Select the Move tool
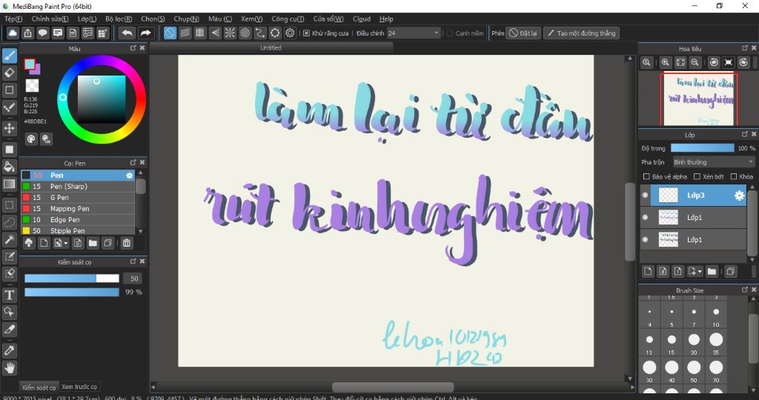This screenshot has height=400, width=759. tap(9, 128)
